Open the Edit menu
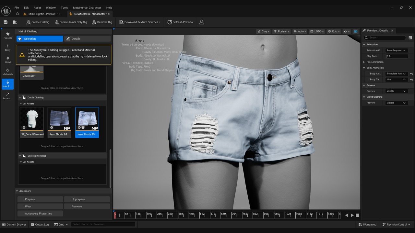Screen dimensions: 415x233 coord(26,7)
